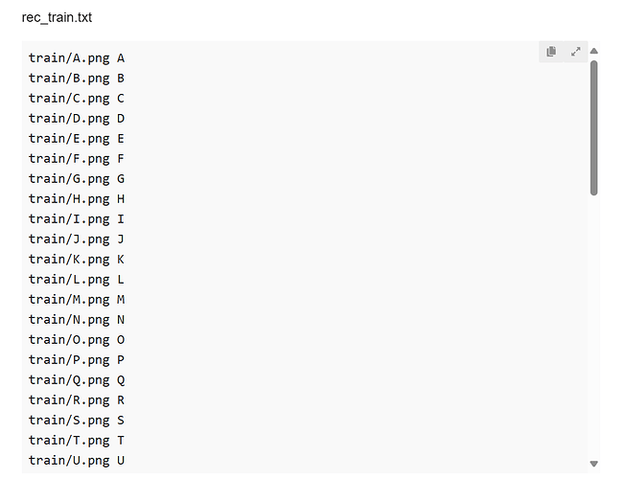This screenshot has height=479, width=625.
Task: Copy the code block contents
Action: 551,52
